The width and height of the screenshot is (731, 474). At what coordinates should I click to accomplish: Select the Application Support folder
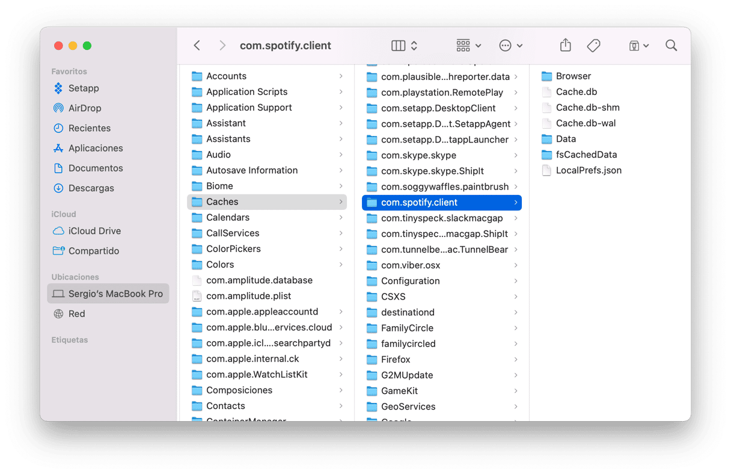tap(267, 108)
